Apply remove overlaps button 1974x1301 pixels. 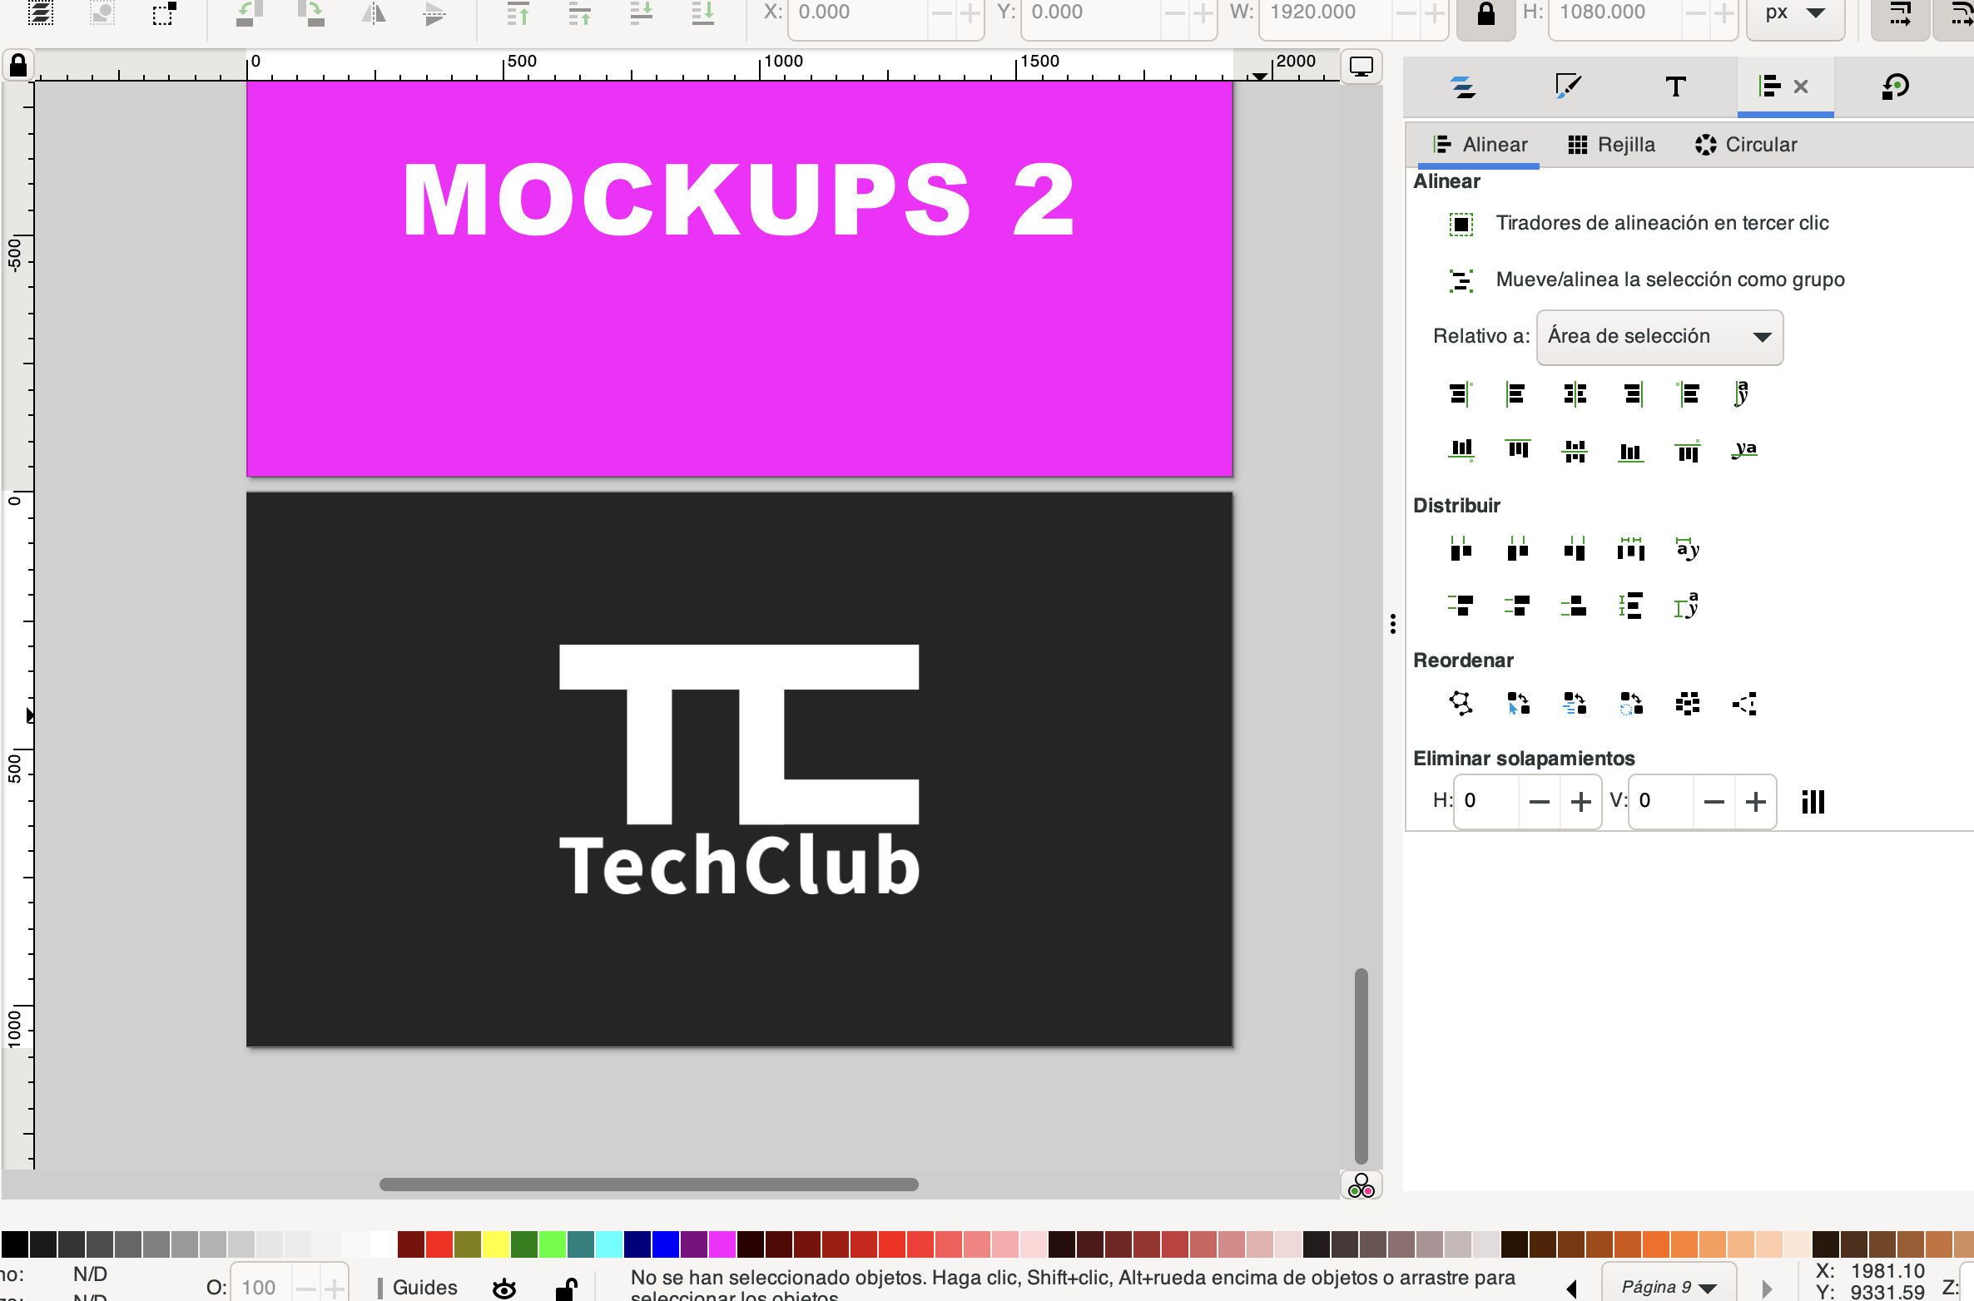point(1813,801)
